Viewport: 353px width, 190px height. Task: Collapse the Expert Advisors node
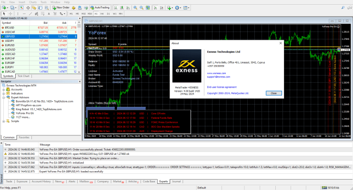click(x=4, y=97)
